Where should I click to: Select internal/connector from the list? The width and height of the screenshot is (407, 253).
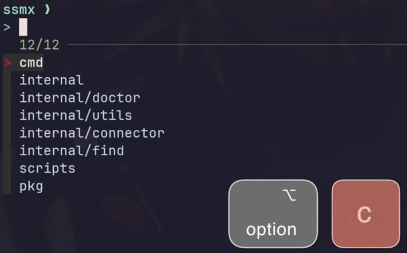92,133
